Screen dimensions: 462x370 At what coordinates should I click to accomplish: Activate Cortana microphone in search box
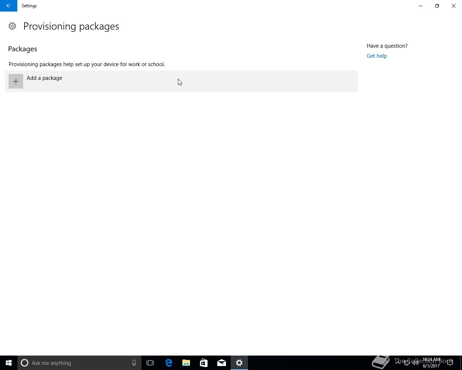[134, 363]
